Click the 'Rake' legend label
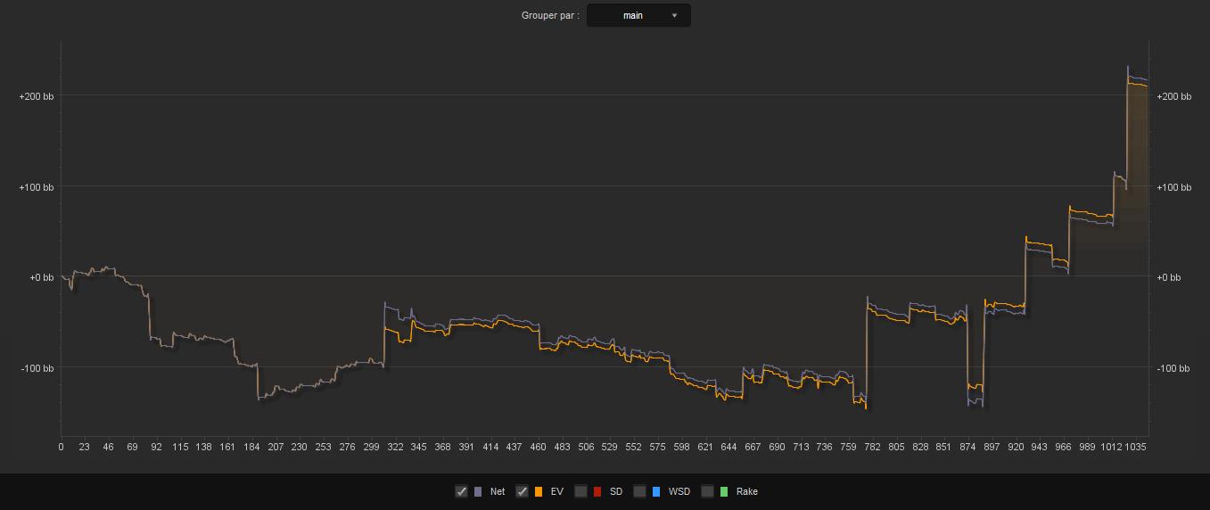Image resolution: width=1210 pixels, height=510 pixels. (747, 491)
